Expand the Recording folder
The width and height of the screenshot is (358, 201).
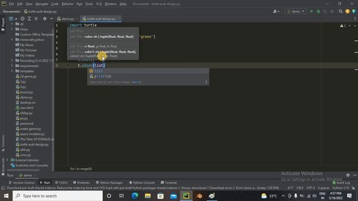pyautogui.click(x=12, y=60)
